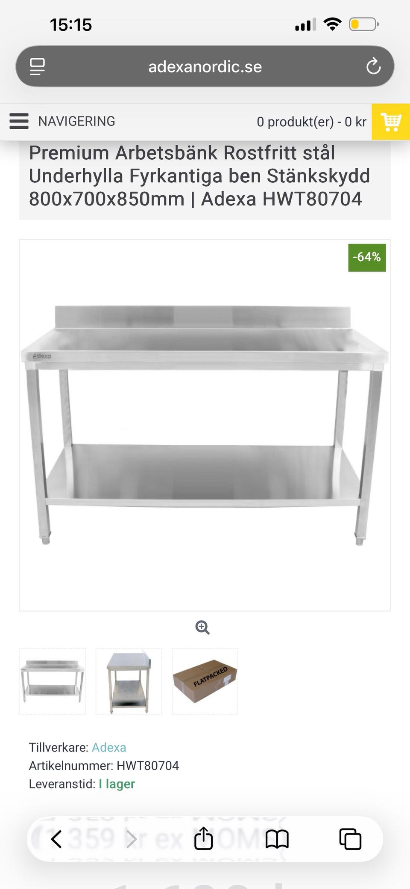Screen dimensions: 410x889
Task: Go back with the left chevron
Action: [56, 839]
